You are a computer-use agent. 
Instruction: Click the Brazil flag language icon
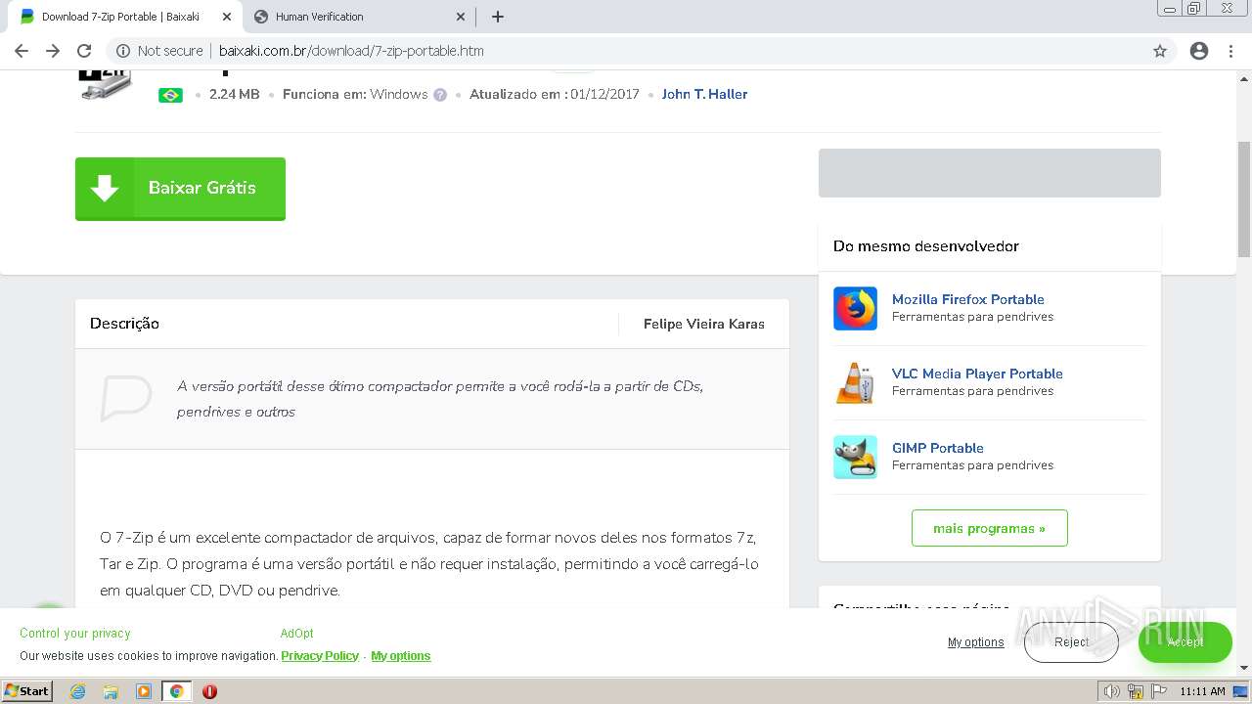click(170, 95)
